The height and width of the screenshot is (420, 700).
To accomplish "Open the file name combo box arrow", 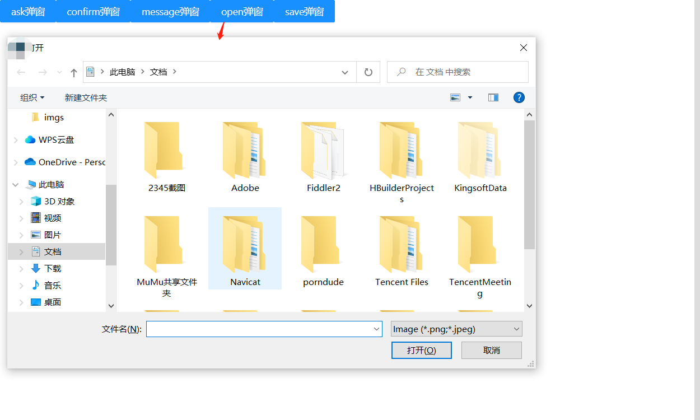I will point(376,329).
